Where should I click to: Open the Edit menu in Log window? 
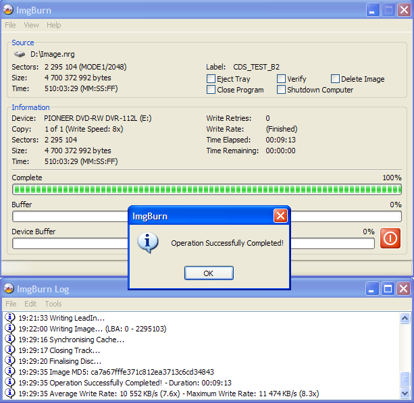point(30,304)
